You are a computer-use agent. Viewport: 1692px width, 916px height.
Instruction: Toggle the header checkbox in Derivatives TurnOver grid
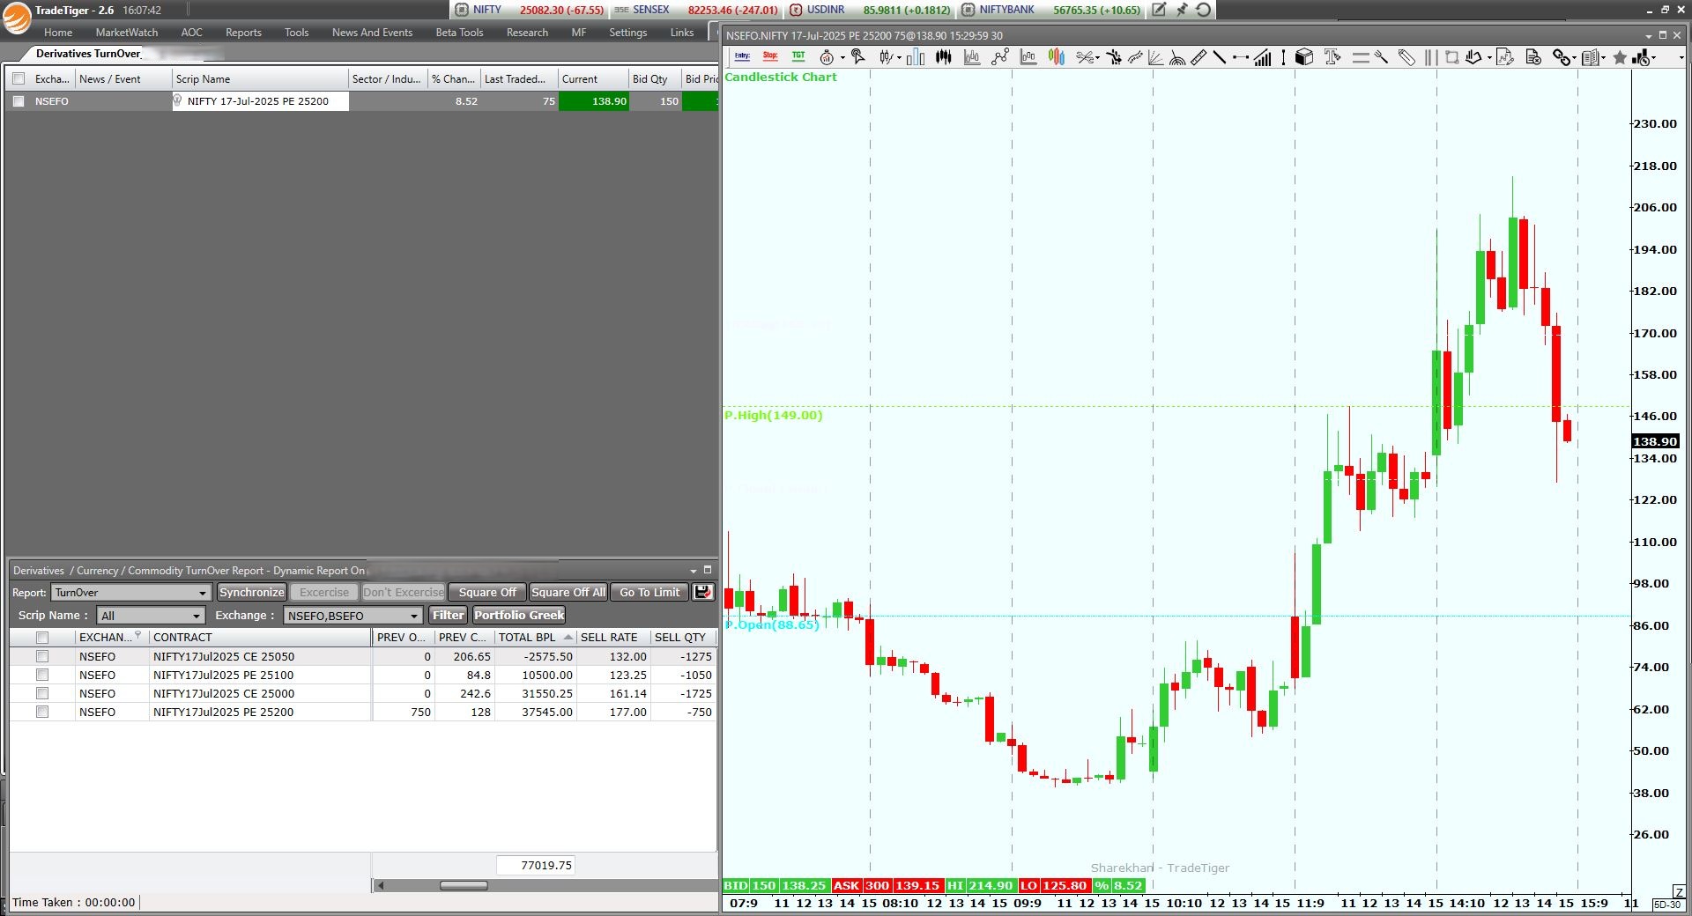tap(19, 78)
